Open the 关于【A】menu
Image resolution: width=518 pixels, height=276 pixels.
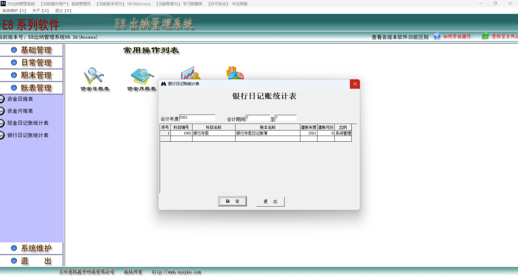coord(41,11)
